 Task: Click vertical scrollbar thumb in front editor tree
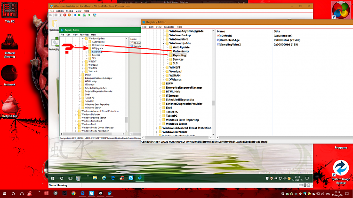tap(213, 103)
